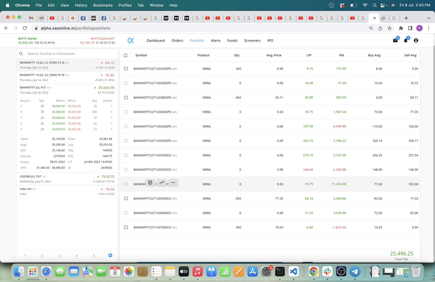Sort by the PNL column header
This screenshot has height=282, width=435.
[341, 55]
